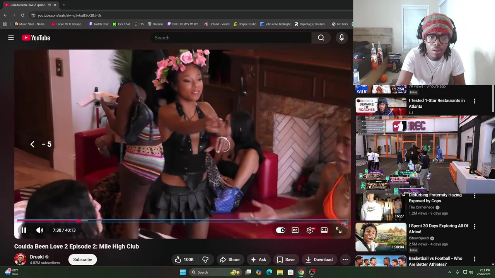Open Windows Start menu
The image size is (495, 278).
tap(183, 272)
